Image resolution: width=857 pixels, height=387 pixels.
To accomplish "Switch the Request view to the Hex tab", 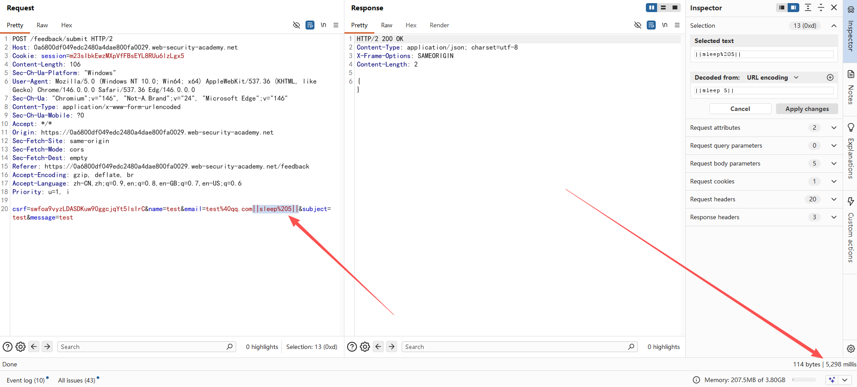I will pyautogui.click(x=67, y=25).
